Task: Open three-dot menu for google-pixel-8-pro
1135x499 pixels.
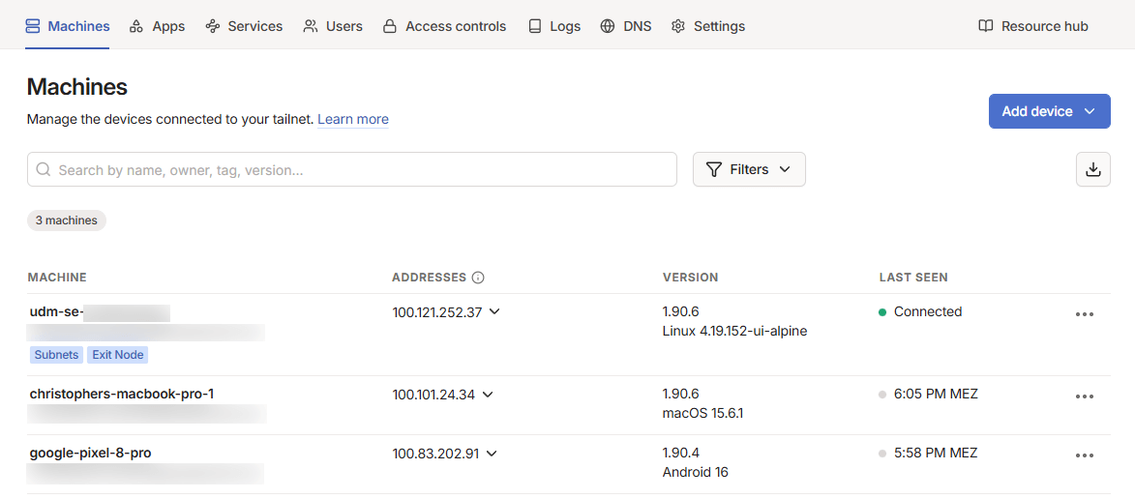Action: 1084,455
